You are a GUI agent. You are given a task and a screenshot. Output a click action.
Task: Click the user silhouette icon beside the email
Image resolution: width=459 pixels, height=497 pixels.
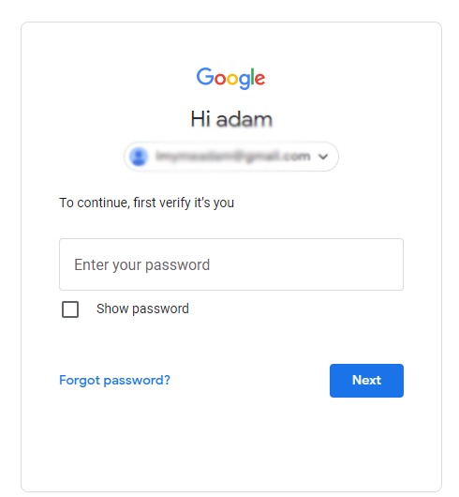click(x=139, y=157)
